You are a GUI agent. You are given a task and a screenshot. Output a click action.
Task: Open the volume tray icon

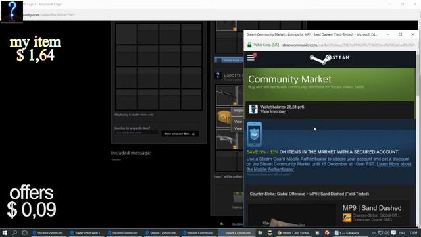tap(387, 232)
